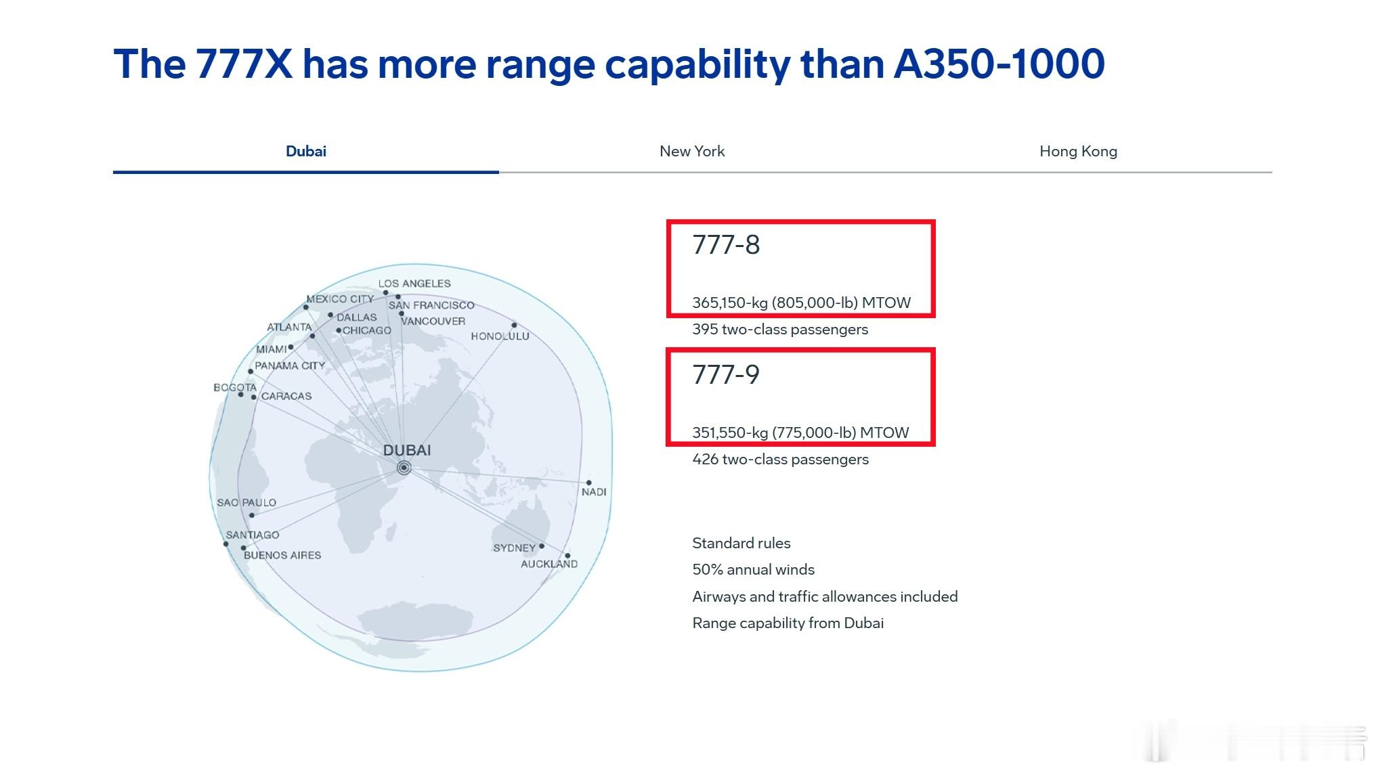The width and height of the screenshot is (1378, 775).
Task: Click the 777-8 heading
Action: (x=726, y=245)
